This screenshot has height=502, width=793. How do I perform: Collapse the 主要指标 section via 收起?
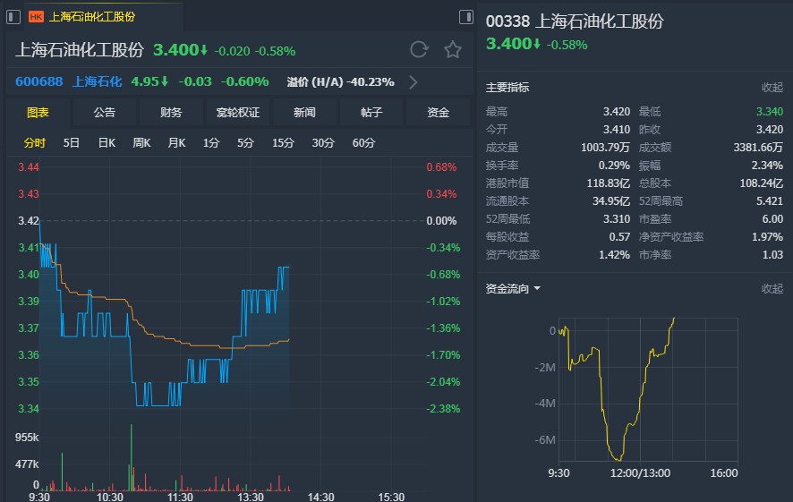tap(772, 88)
